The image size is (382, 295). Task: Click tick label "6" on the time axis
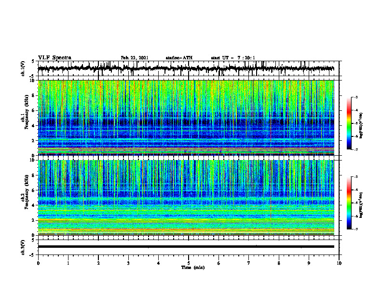(219, 263)
